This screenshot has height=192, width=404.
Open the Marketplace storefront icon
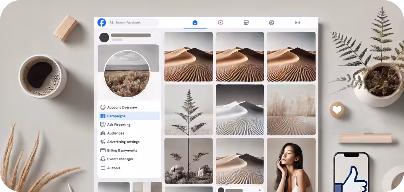246,23
